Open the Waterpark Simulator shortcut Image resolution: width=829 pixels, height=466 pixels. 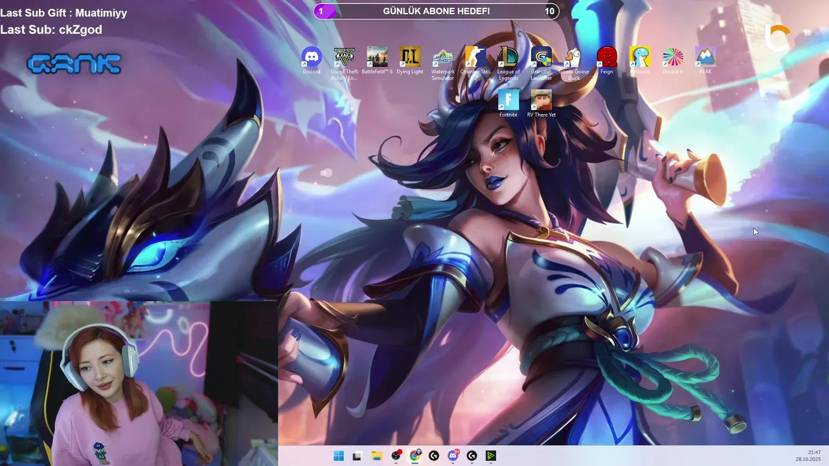(x=443, y=63)
